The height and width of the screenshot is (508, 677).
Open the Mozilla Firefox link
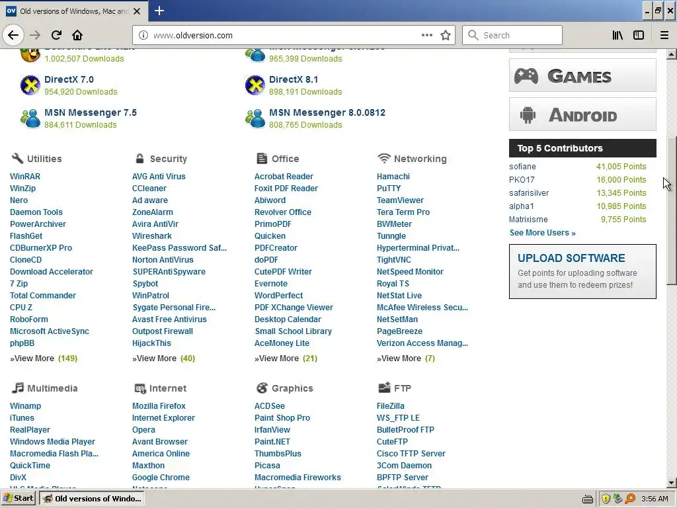point(159,406)
